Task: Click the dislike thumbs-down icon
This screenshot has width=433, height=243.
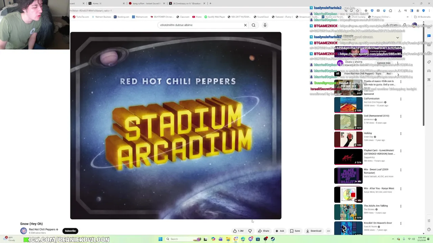Action: [250, 231]
